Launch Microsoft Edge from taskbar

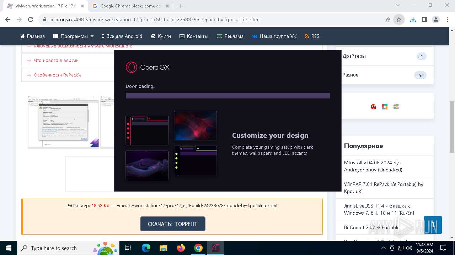tap(146, 248)
